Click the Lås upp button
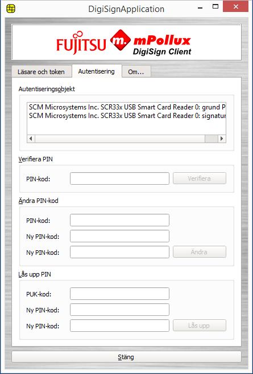This screenshot has height=374, width=253. pyautogui.click(x=200, y=326)
